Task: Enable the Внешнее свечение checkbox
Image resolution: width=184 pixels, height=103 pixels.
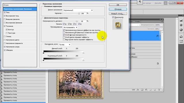Action: pyautogui.click(x=5, y=19)
